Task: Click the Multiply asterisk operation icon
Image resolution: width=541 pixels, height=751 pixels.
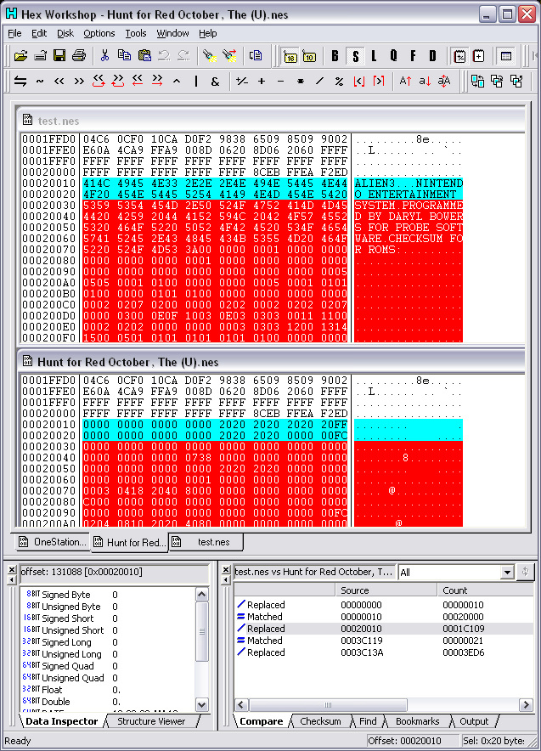Action: (301, 82)
